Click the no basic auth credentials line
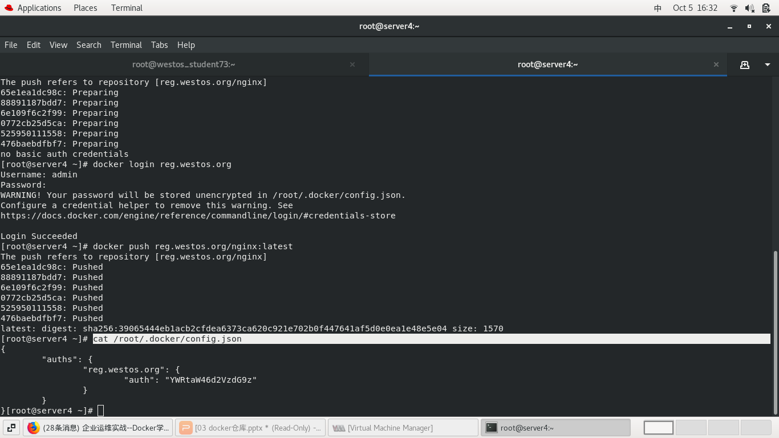Image resolution: width=779 pixels, height=438 pixels. pos(64,154)
